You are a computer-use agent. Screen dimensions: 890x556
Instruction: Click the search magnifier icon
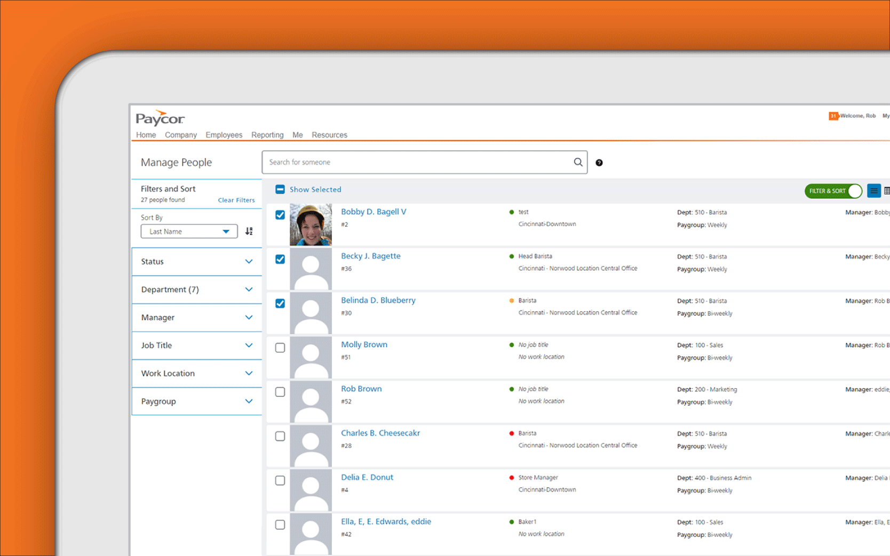click(x=578, y=162)
